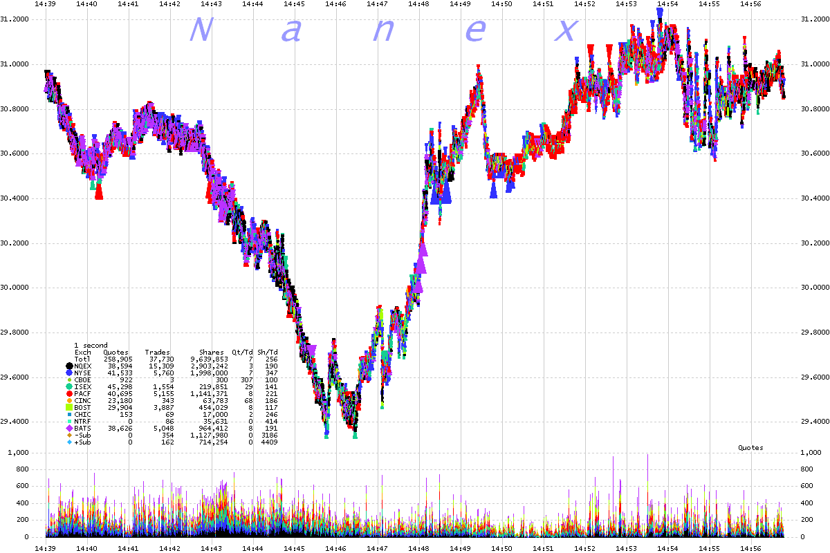Click PACF shares value 1,141,371
830x553 pixels.
[209, 394]
